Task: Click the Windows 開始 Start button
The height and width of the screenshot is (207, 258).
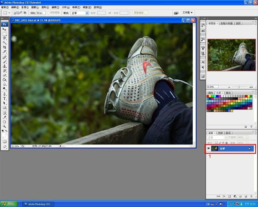Action: pos(9,204)
